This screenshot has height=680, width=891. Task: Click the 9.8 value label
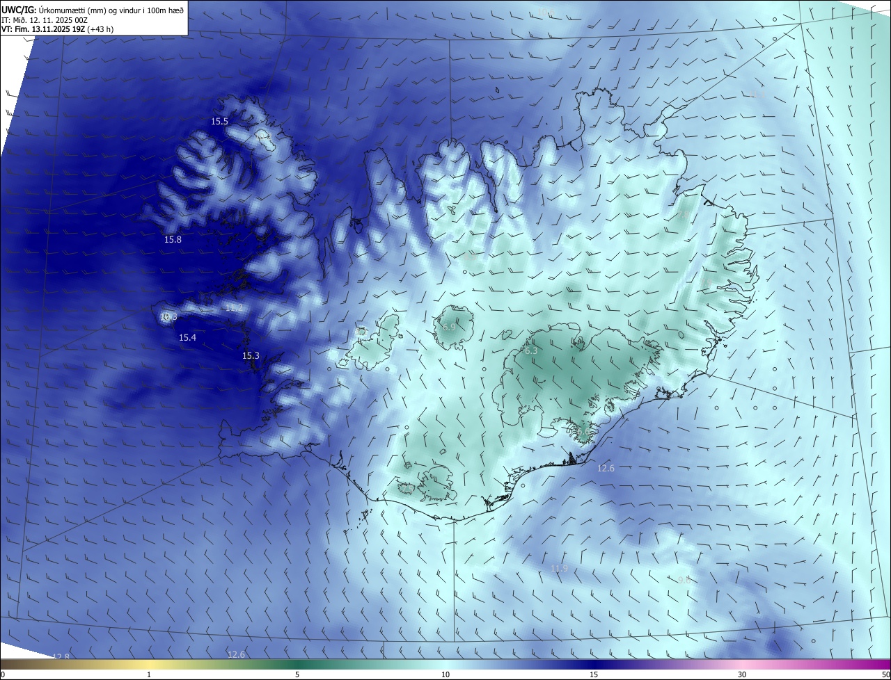[684, 579]
